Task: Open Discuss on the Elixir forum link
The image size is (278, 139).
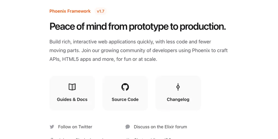Action: pyautogui.click(x=160, y=127)
